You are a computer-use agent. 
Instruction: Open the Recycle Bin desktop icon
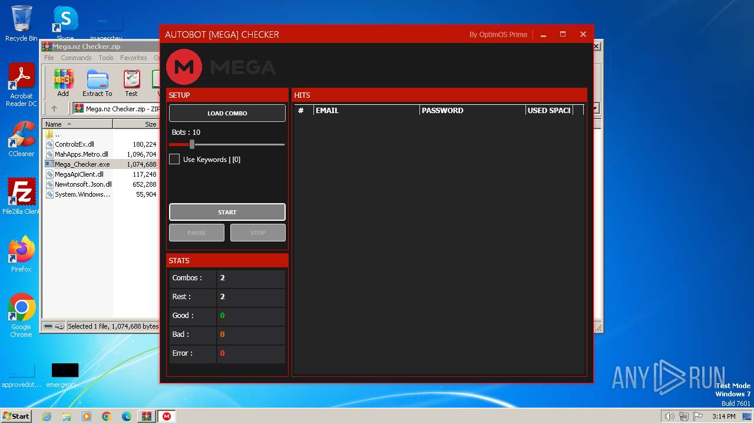21,24
